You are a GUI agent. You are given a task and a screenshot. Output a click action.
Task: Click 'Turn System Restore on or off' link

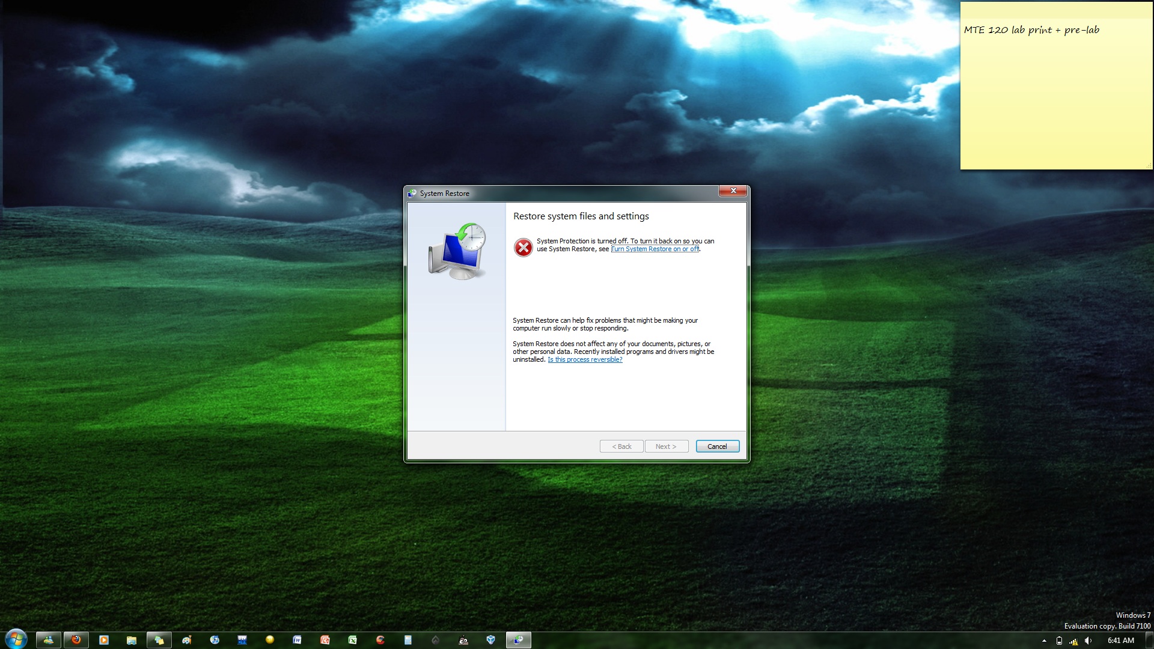pos(655,249)
